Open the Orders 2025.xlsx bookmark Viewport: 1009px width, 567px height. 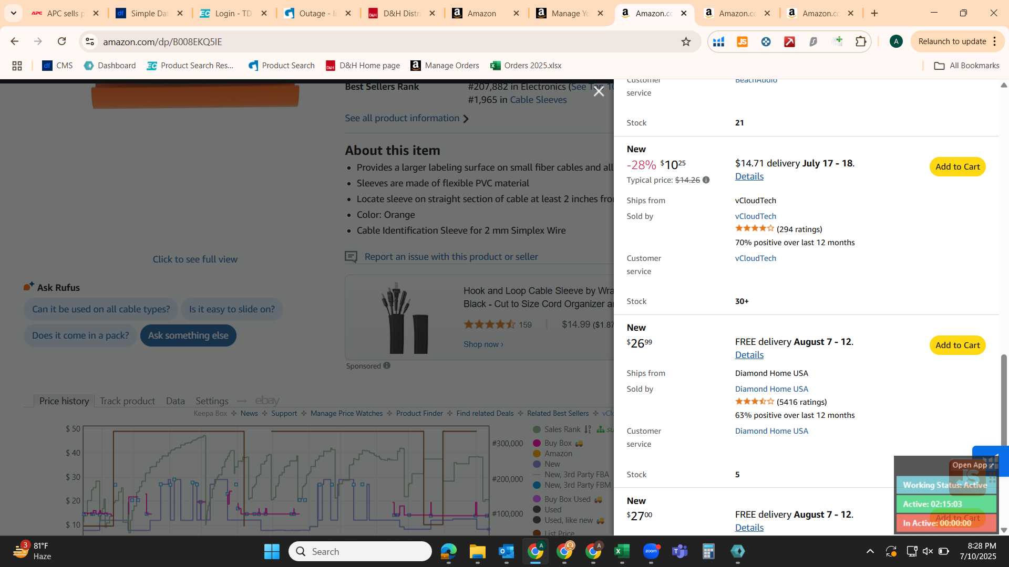tap(526, 66)
